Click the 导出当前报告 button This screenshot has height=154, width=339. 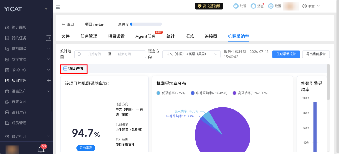coord(316,54)
